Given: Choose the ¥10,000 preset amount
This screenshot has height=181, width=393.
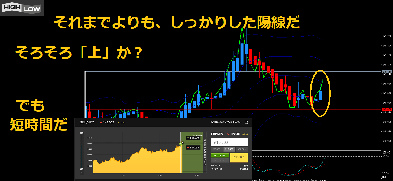Looking at the screenshot, I should 229,149.
